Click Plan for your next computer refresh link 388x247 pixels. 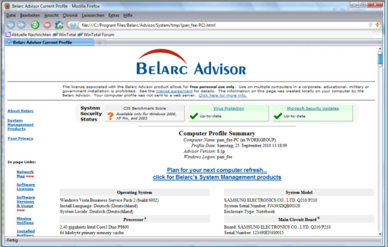click(x=217, y=170)
